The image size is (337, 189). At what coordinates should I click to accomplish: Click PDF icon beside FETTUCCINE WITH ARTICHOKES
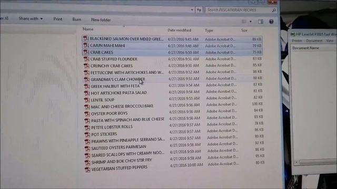(x=86, y=72)
